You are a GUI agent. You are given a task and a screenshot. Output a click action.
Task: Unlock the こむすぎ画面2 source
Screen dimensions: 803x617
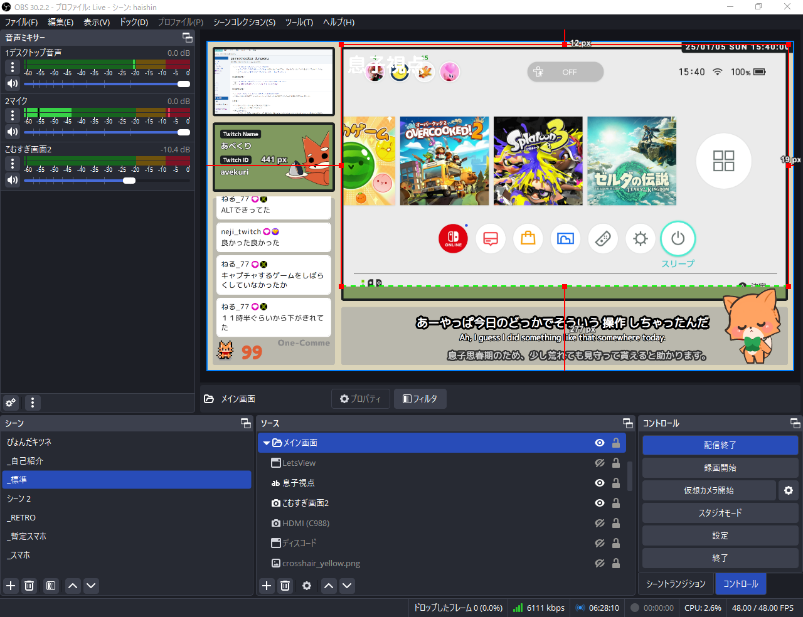coord(616,503)
